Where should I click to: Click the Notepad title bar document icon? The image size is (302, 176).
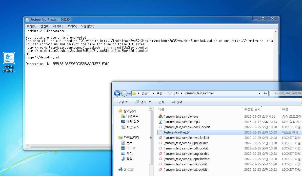point(27,20)
